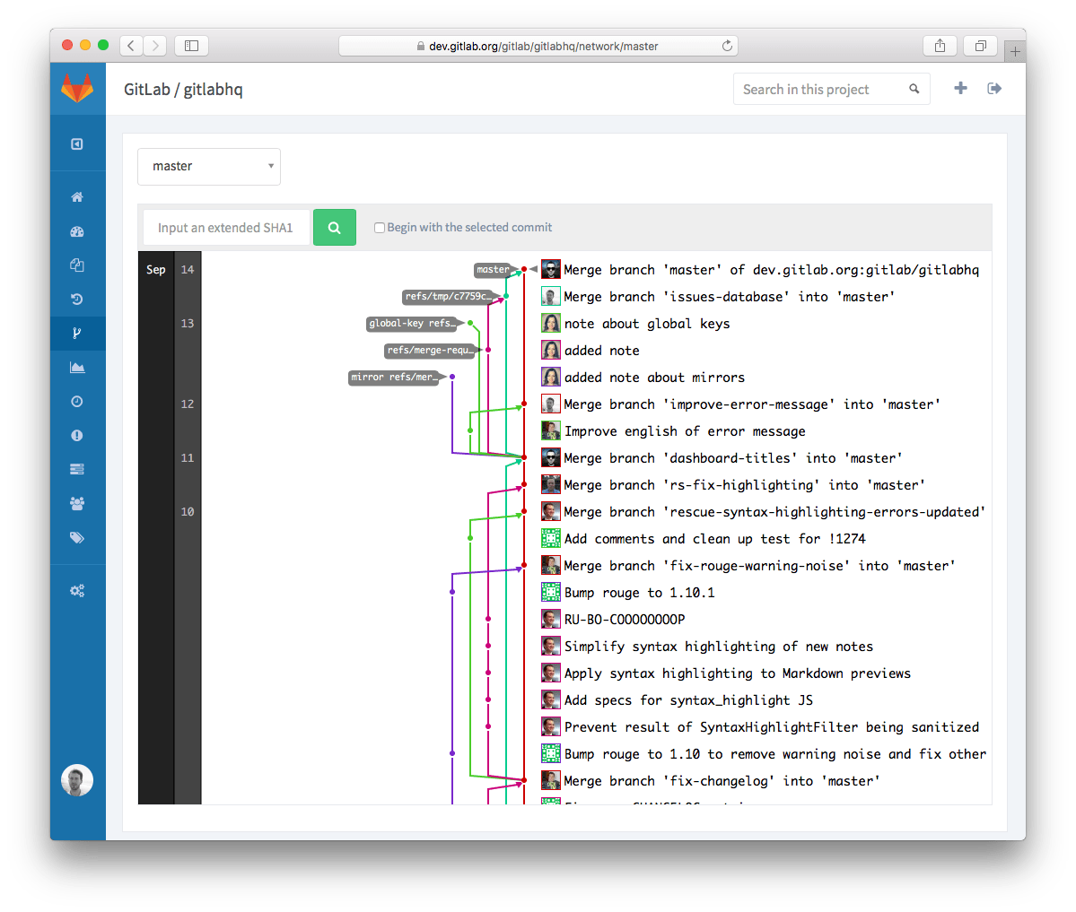Open the project settings gears icon
1076x912 pixels.
point(77,590)
